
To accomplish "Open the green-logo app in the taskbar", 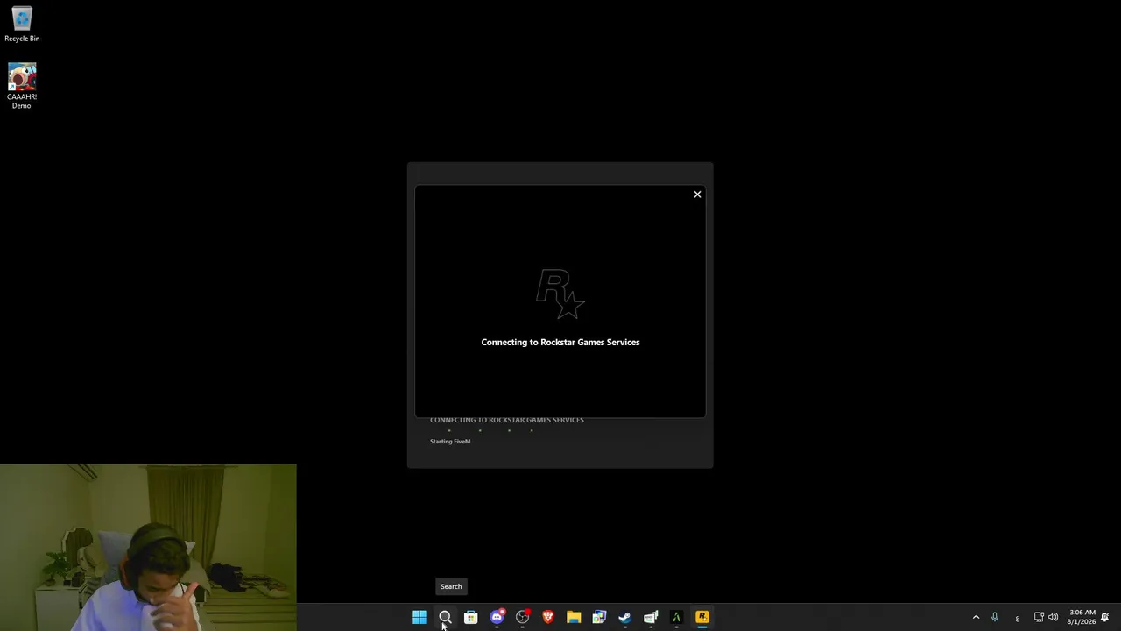I will pyautogui.click(x=676, y=618).
